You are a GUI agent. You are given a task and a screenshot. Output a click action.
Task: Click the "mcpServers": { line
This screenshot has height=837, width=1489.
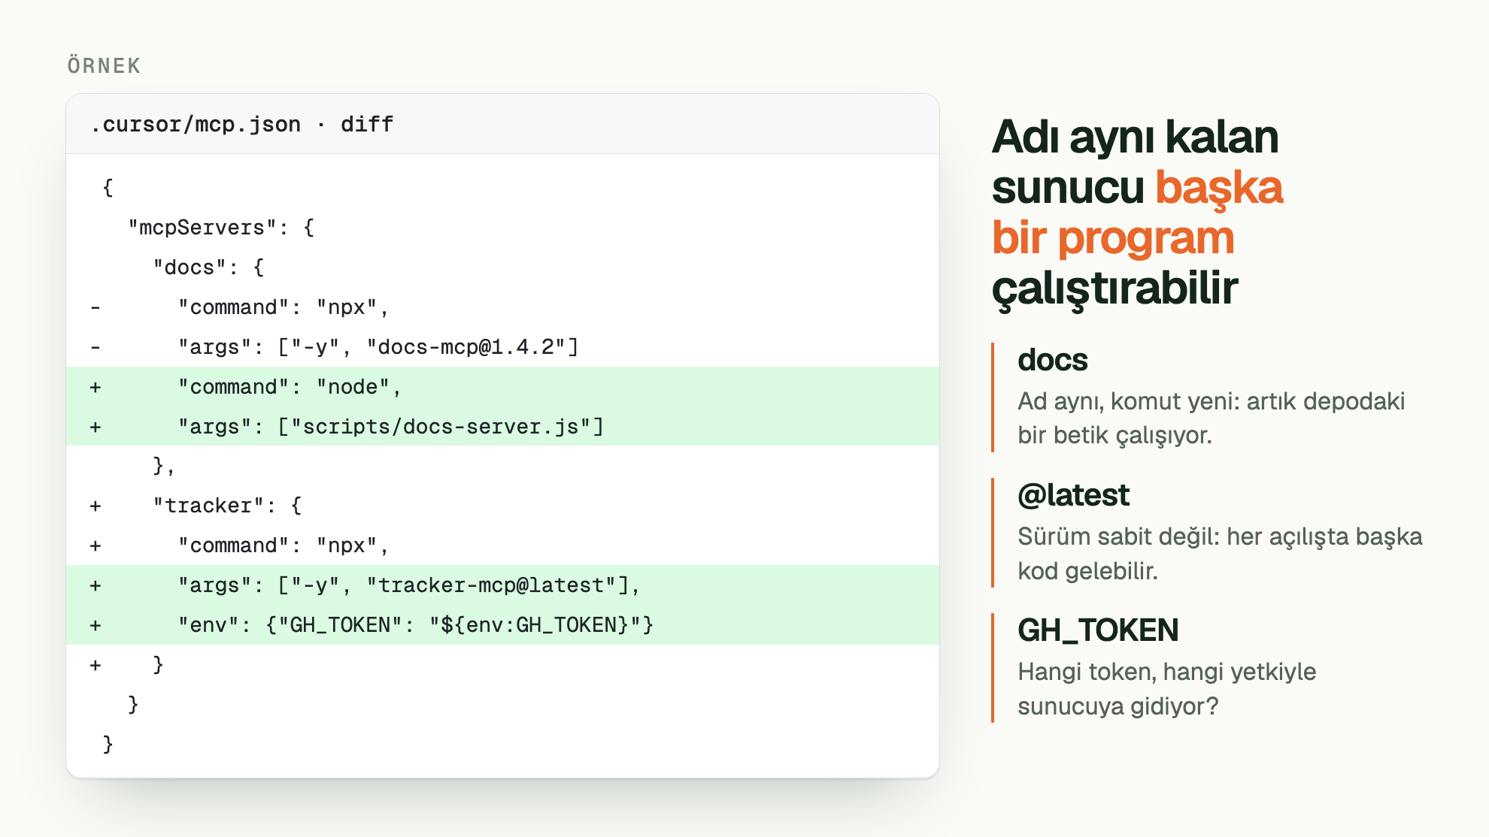pos(502,228)
